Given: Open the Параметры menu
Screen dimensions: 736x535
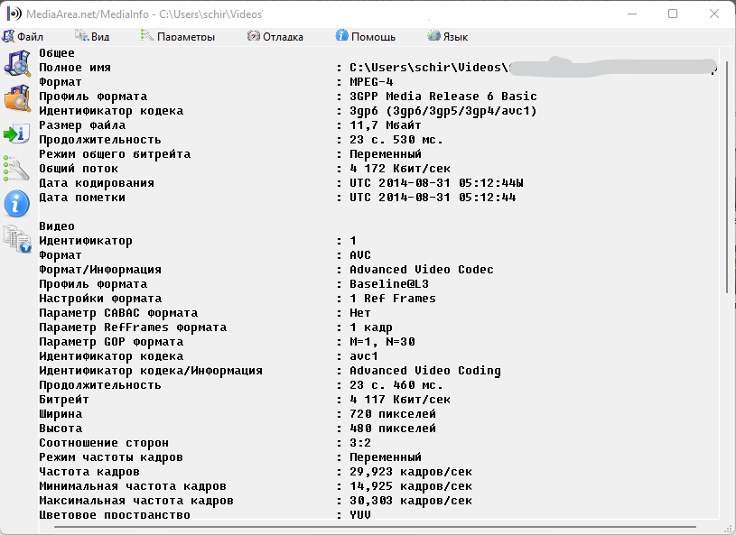Looking at the screenshot, I should (178, 37).
